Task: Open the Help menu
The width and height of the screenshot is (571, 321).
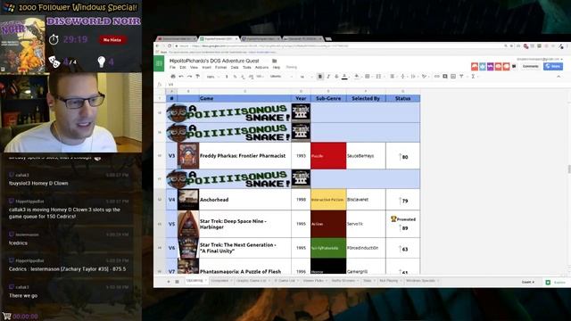Action: click(277, 68)
